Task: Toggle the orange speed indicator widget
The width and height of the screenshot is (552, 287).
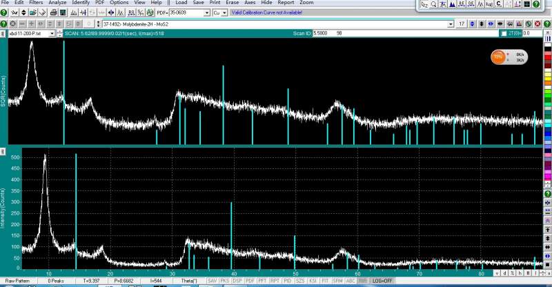Action: click(498, 58)
